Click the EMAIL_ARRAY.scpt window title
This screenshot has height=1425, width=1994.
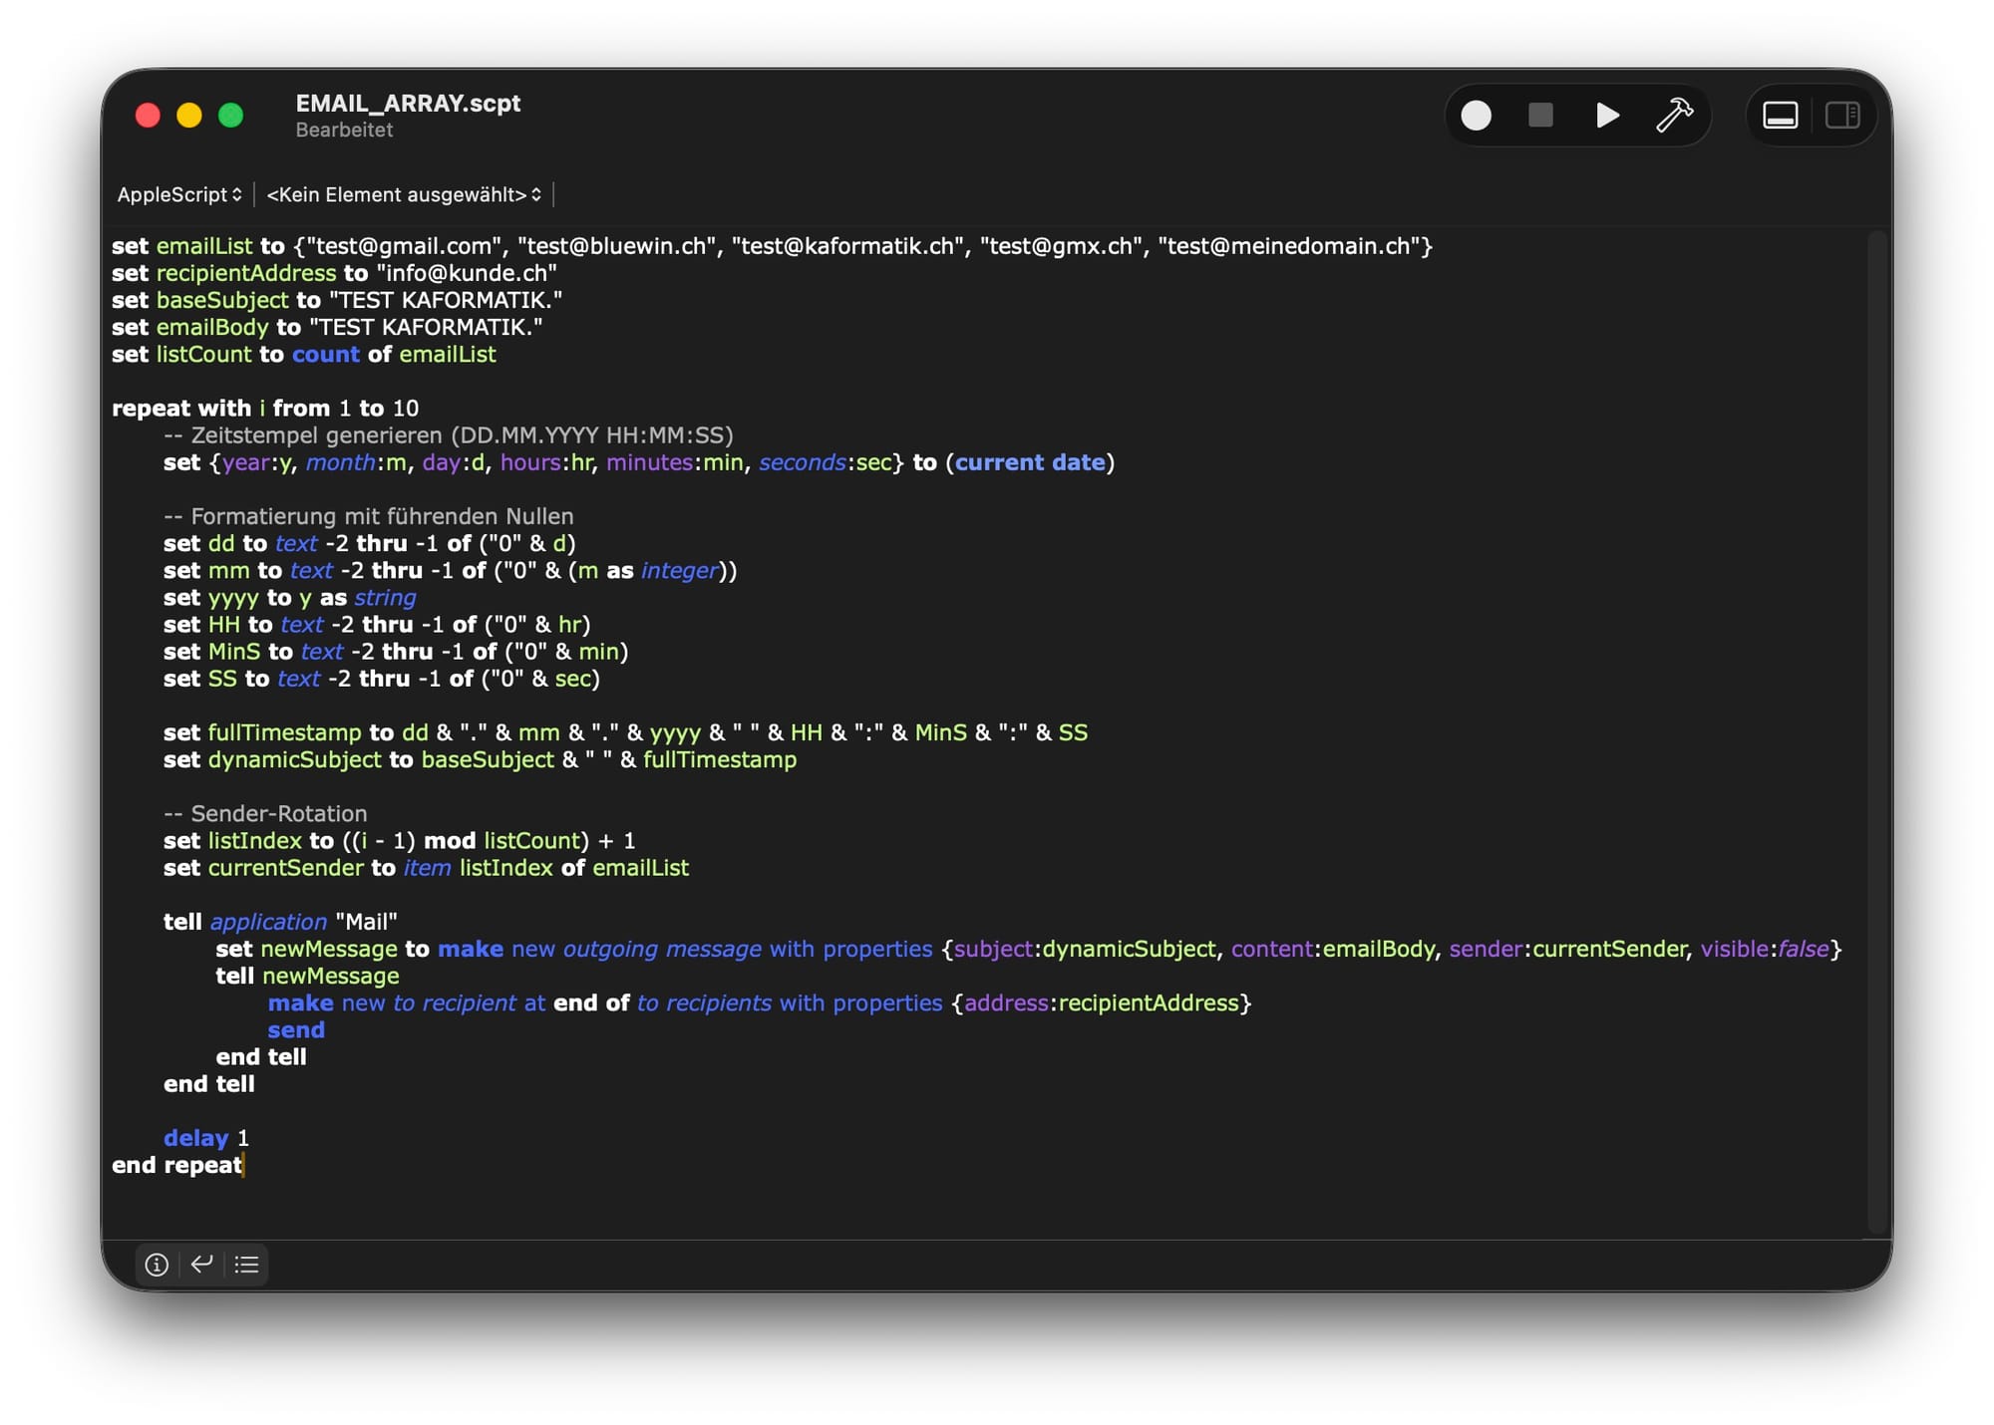coord(408,103)
